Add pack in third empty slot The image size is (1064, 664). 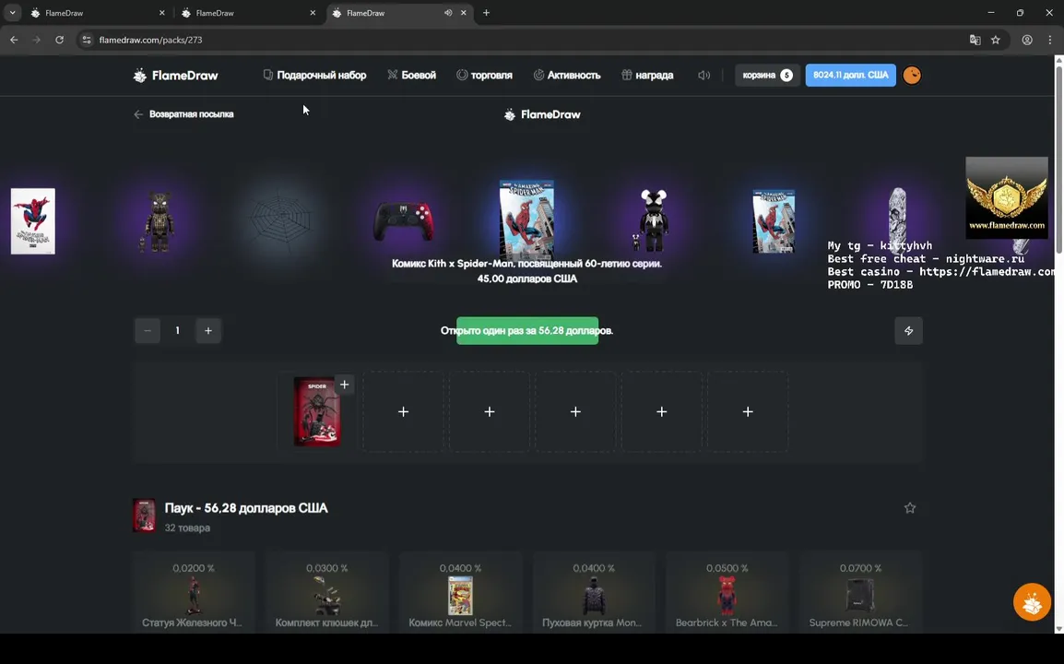click(x=575, y=411)
